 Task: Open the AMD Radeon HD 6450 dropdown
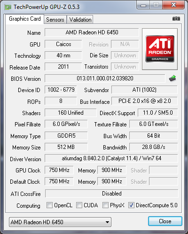click(60, 222)
